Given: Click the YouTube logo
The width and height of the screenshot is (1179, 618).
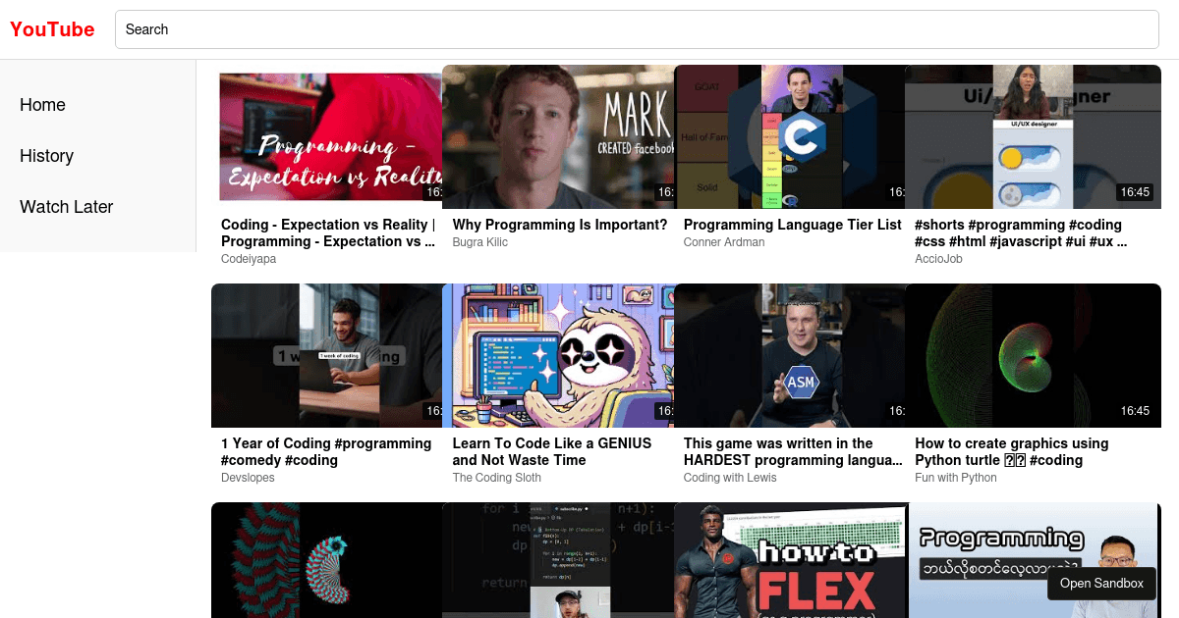Looking at the screenshot, I should tap(52, 29).
